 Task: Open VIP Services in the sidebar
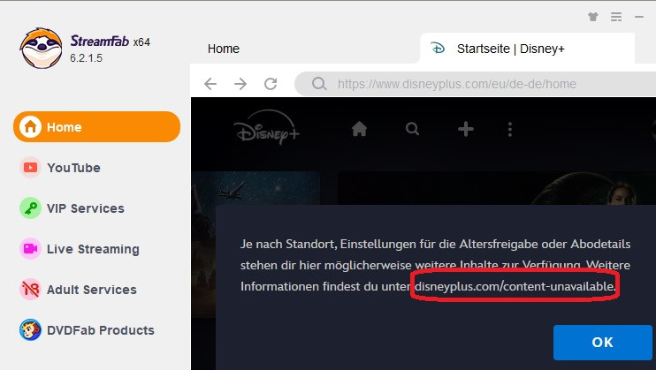(96, 208)
